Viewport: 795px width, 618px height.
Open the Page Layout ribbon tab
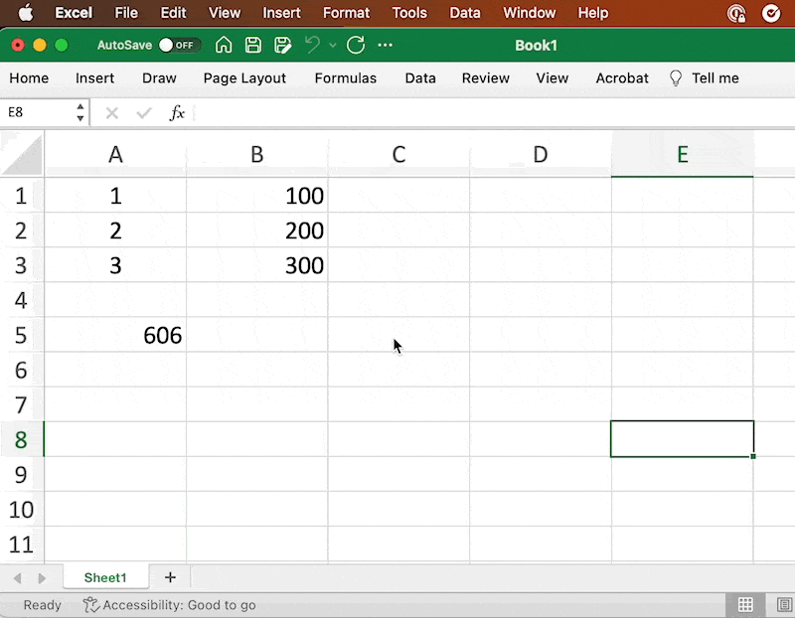point(244,78)
